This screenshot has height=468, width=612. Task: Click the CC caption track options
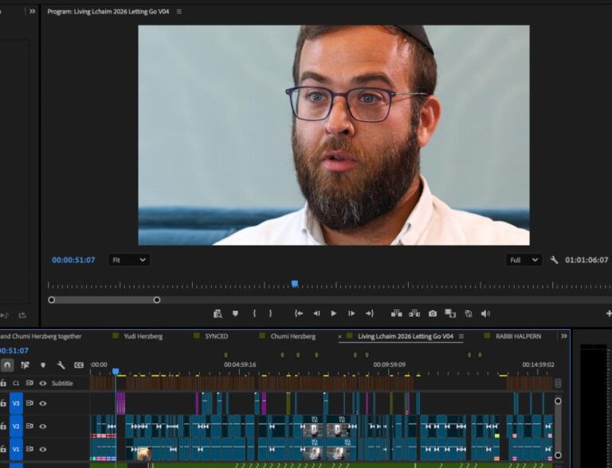(79, 365)
